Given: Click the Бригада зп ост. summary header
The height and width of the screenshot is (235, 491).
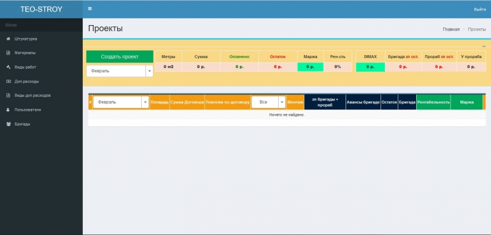Looking at the screenshot, I should click(x=403, y=57).
